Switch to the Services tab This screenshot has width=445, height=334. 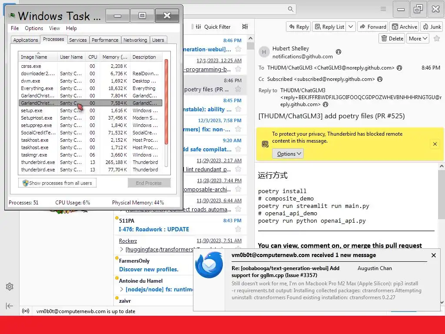click(x=78, y=40)
